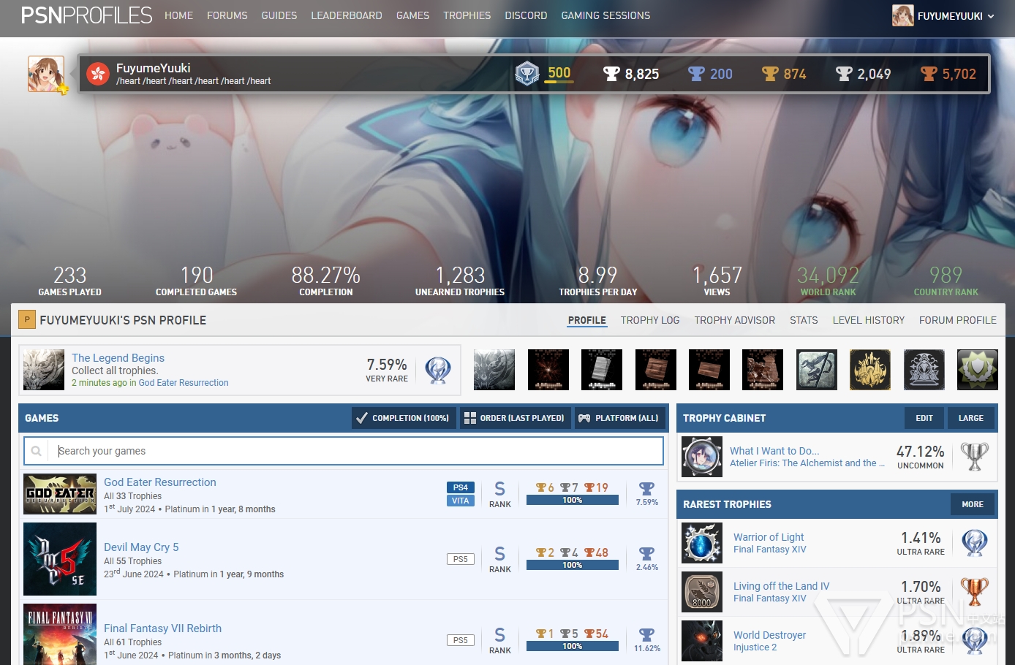
Task: Open the Warrior of Light trophy link
Action: coord(769,537)
